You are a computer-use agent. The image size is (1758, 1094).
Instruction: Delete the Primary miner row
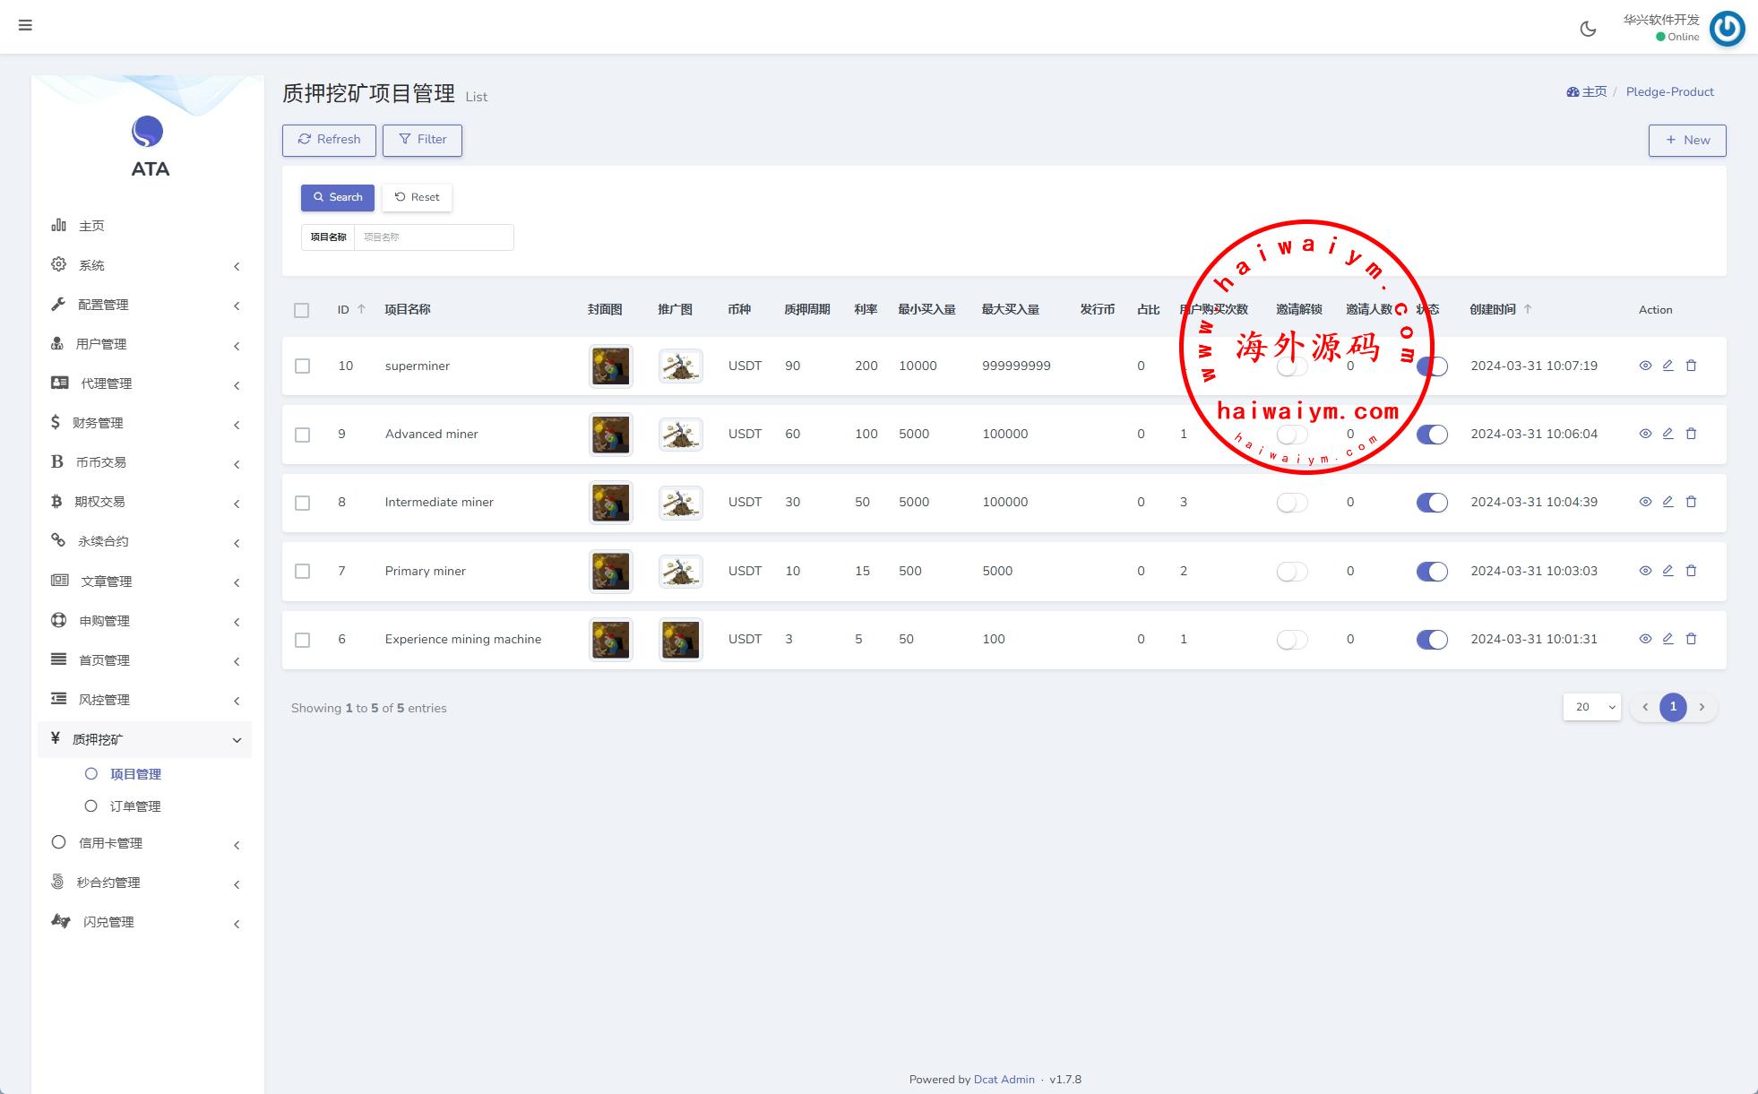tap(1691, 571)
